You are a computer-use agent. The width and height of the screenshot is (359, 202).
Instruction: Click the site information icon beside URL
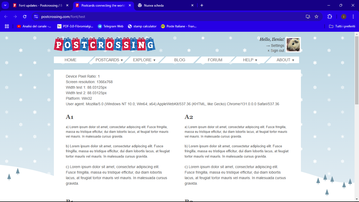click(36, 17)
